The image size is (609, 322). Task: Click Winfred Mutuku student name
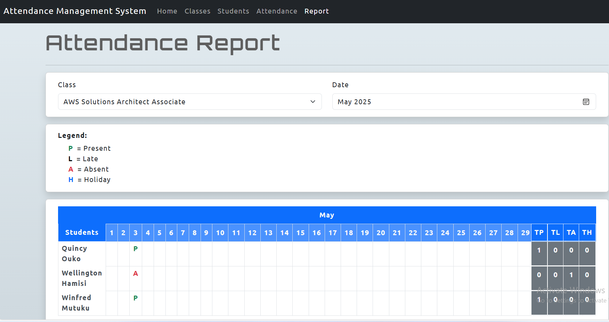pos(76,303)
